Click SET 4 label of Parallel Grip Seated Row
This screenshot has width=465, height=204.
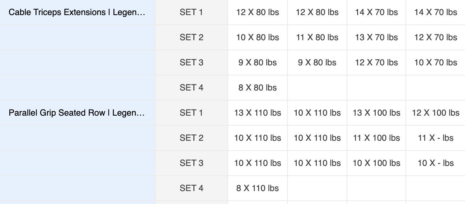(191, 188)
